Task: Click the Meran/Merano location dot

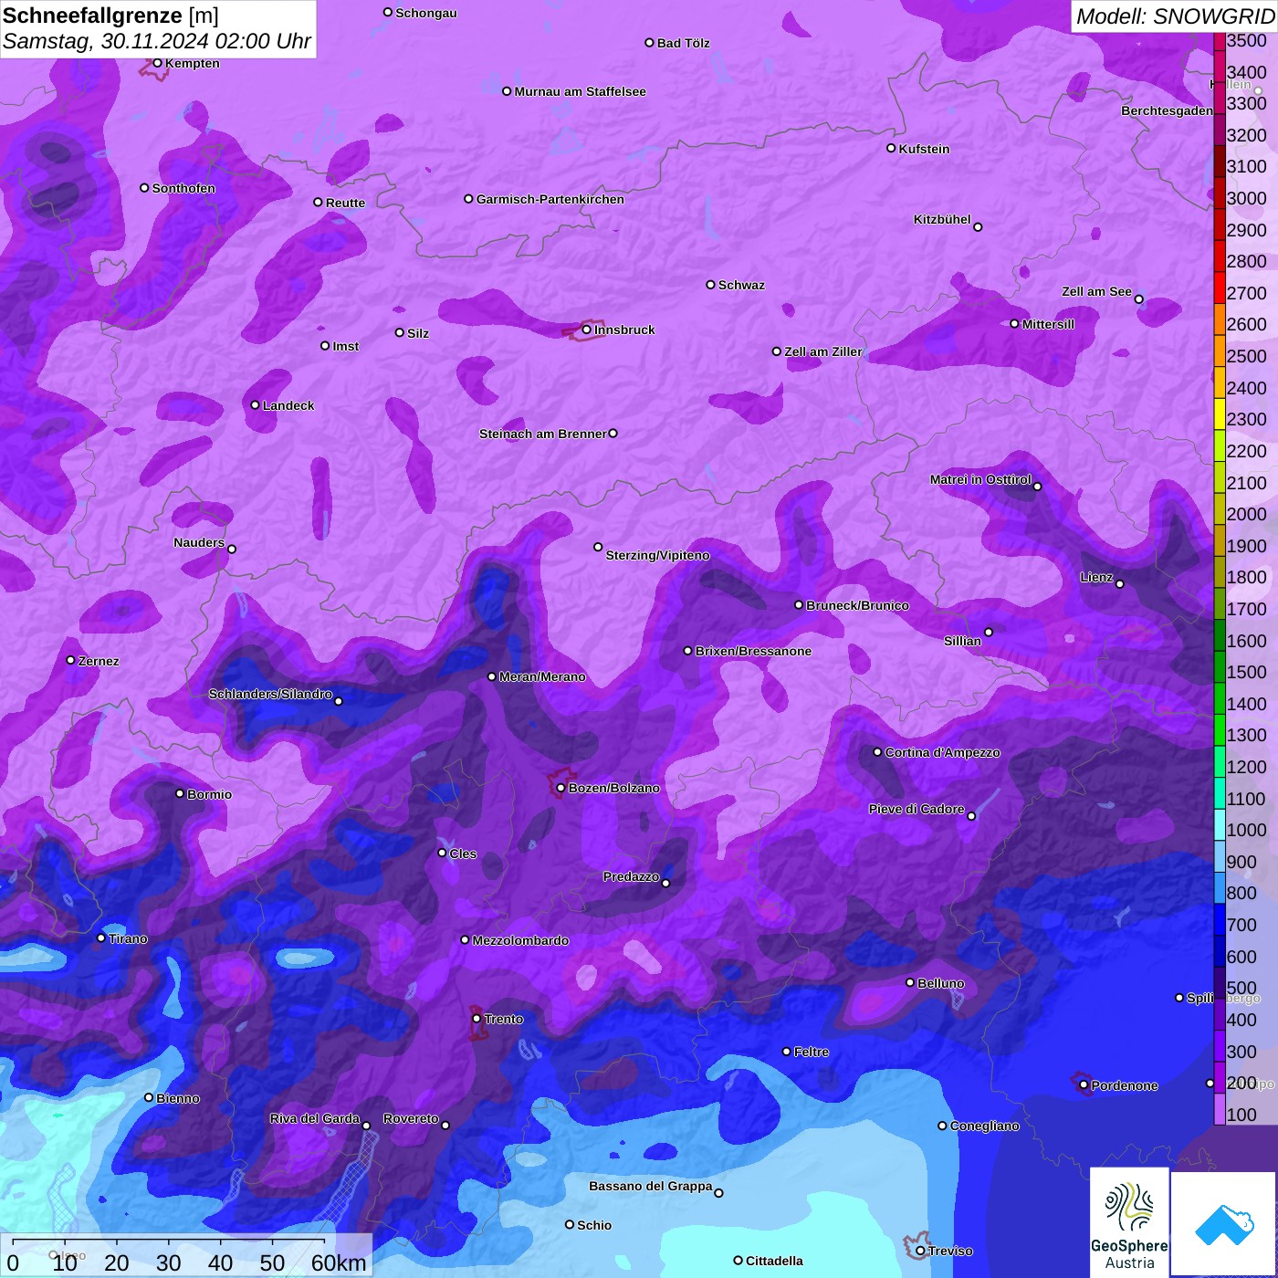Action: coord(491,676)
